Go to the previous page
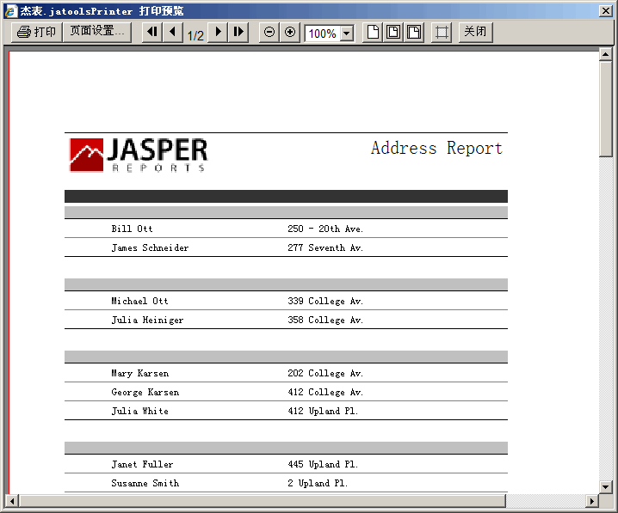Viewport: 618px width, 513px height. pos(173,32)
